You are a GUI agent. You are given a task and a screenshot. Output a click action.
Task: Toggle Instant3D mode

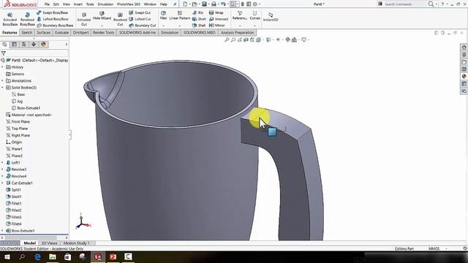point(271,17)
